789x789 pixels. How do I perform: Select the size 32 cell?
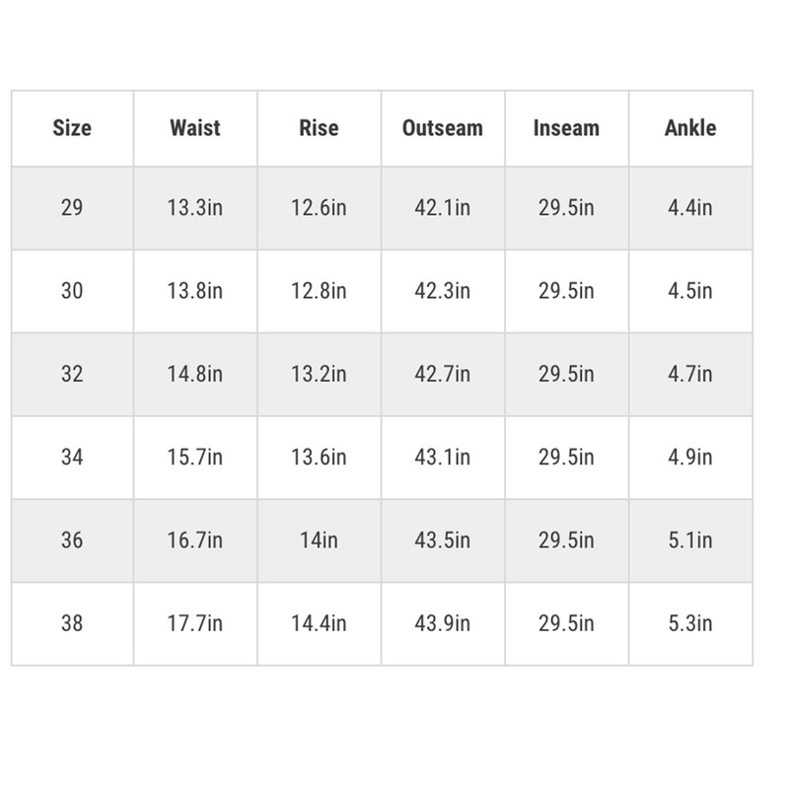[x=72, y=374]
